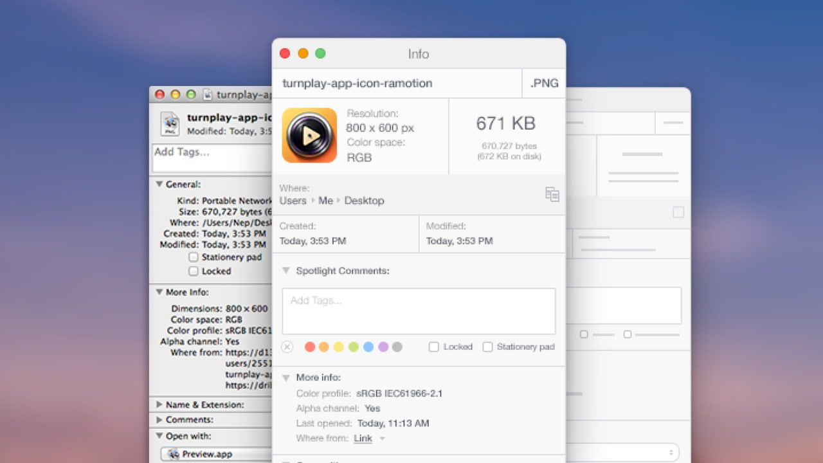This screenshot has width=823, height=463.
Task: Click the Add Tags field in Info window
Action: click(419, 311)
